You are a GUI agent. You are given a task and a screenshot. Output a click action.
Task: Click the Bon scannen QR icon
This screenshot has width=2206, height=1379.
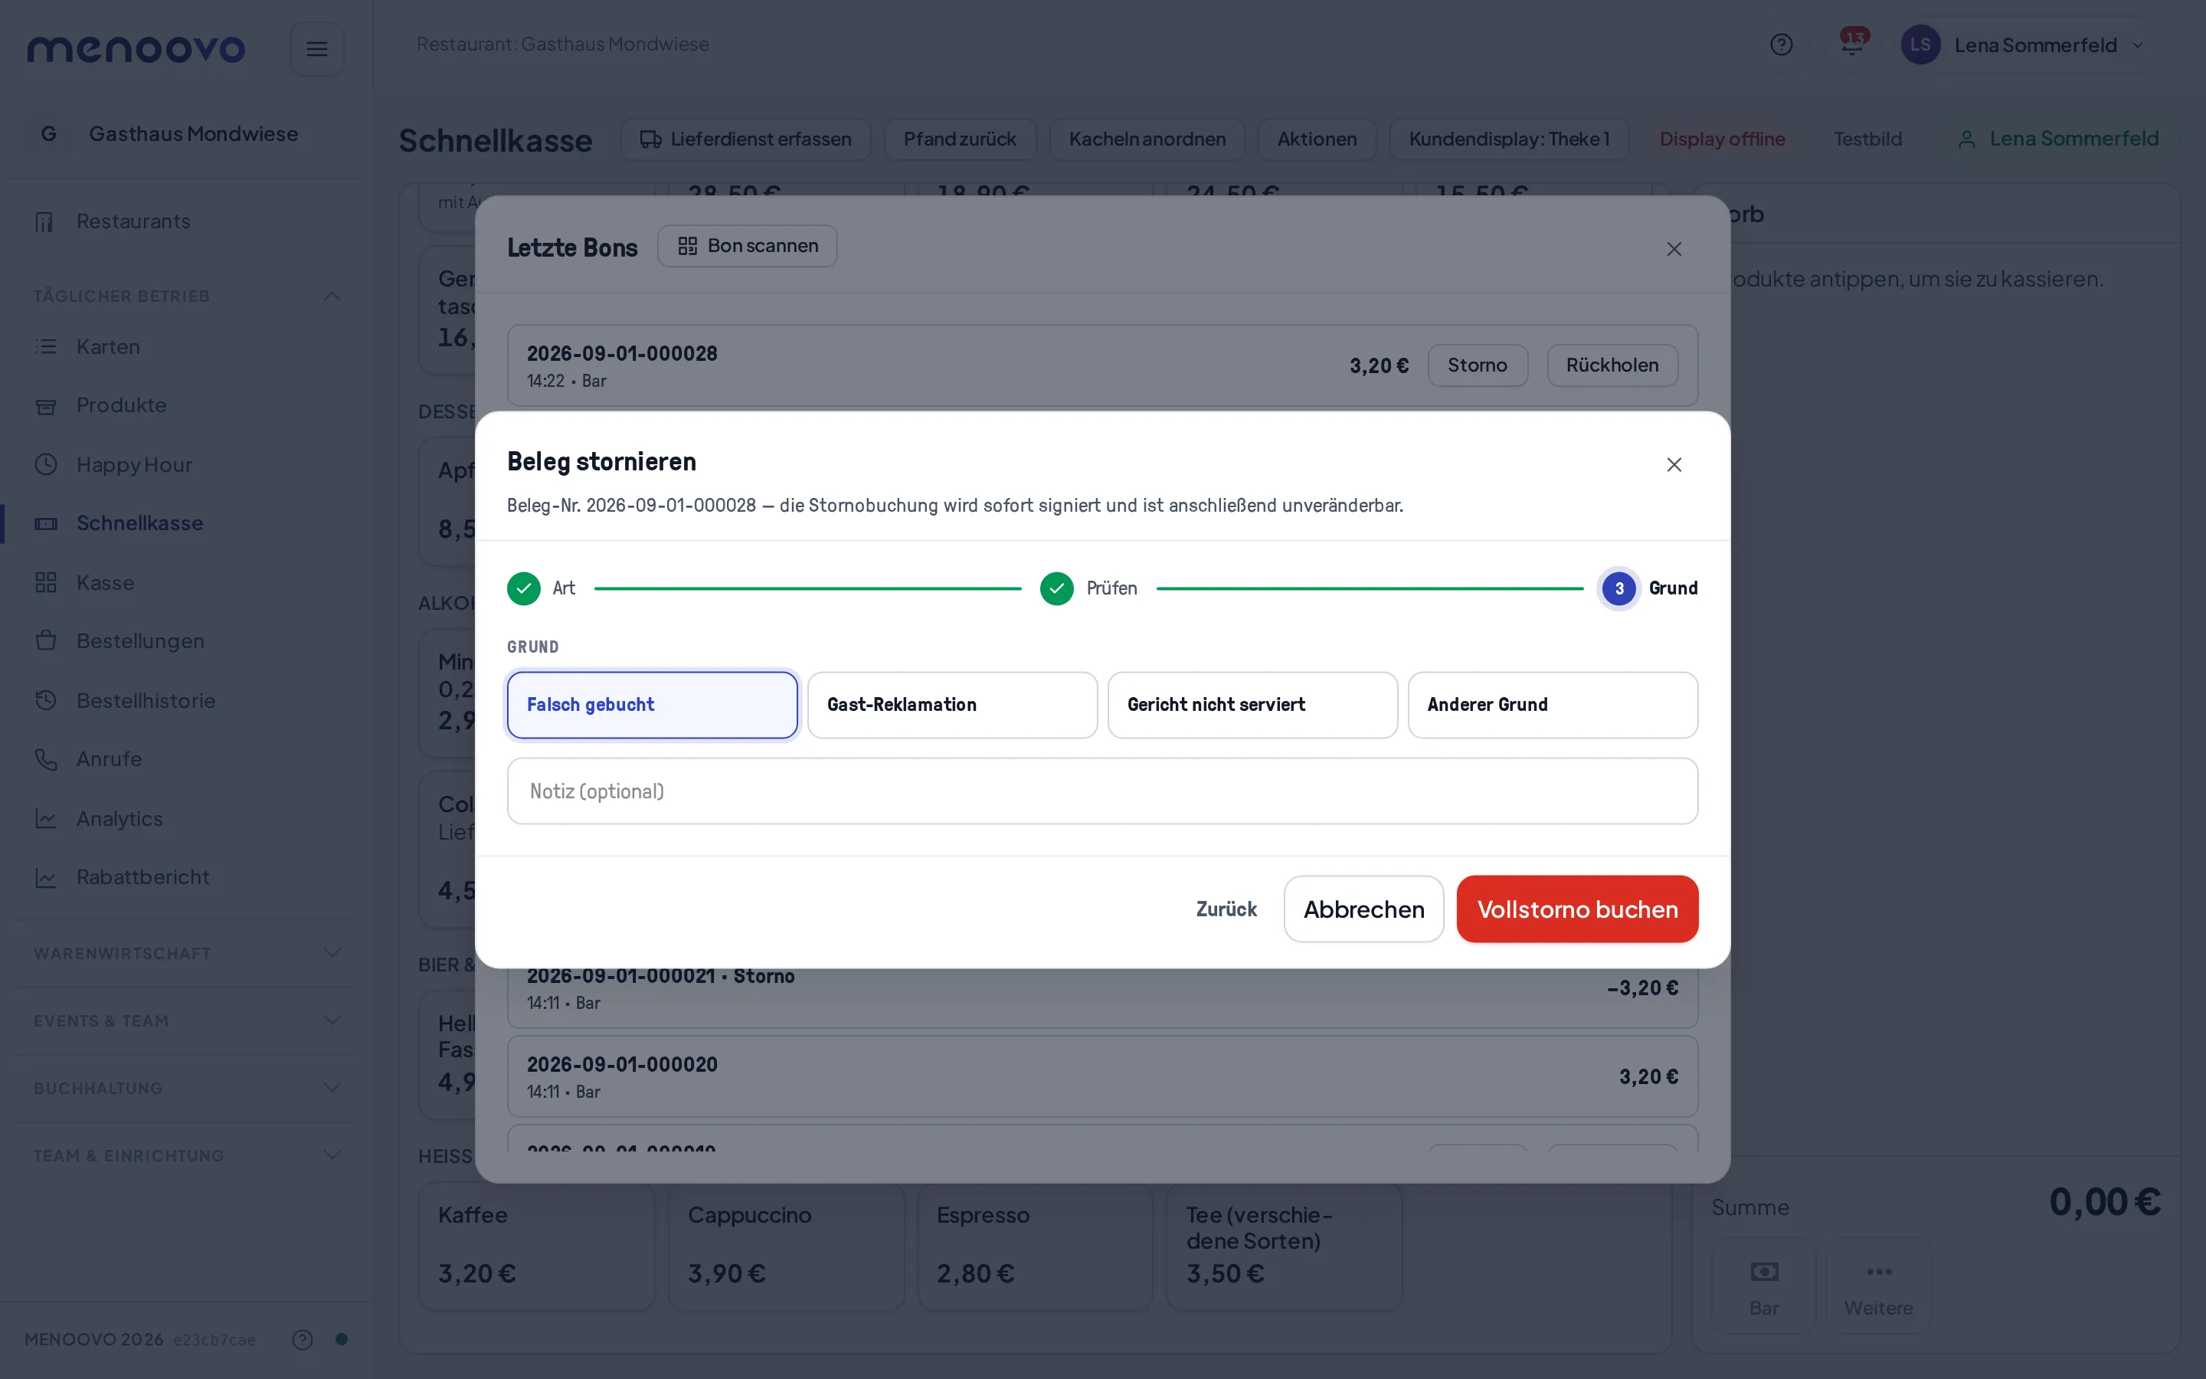click(x=687, y=246)
